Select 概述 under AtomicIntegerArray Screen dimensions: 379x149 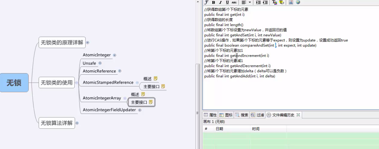point(135,94)
